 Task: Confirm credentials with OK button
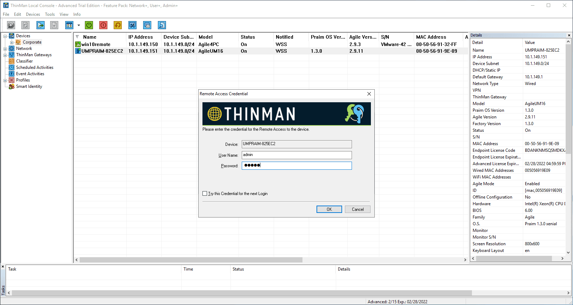(329, 209)
